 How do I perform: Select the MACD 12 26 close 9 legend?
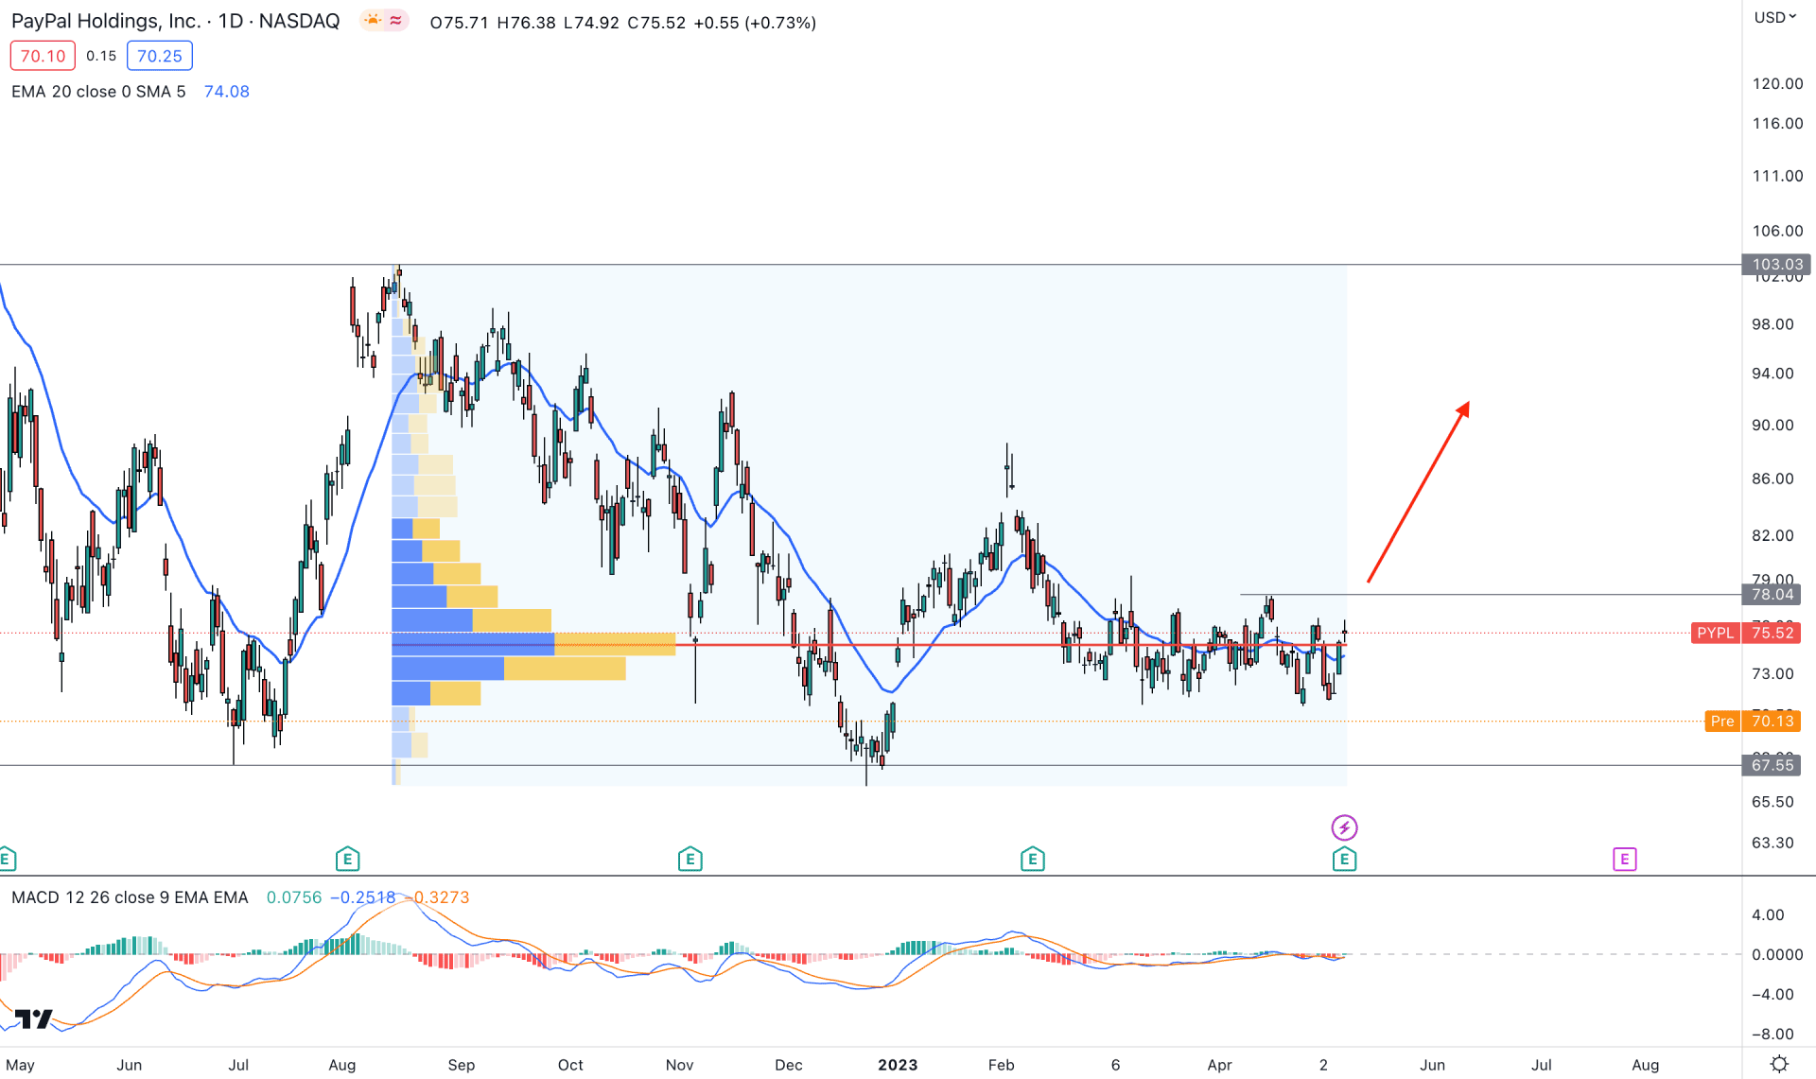click(x=130, y=897)
